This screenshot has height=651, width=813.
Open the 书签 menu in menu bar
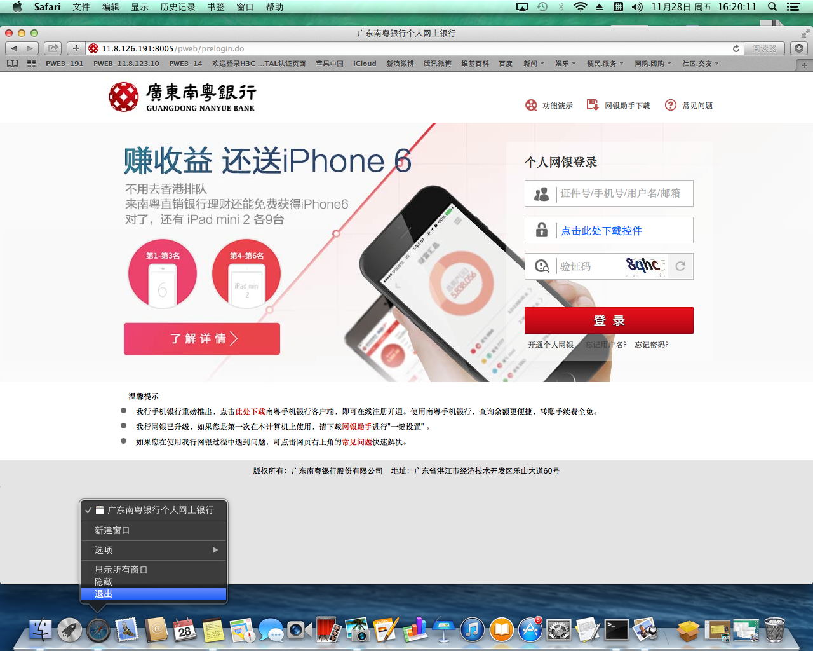pyautogui.click(x=216, y=7)
